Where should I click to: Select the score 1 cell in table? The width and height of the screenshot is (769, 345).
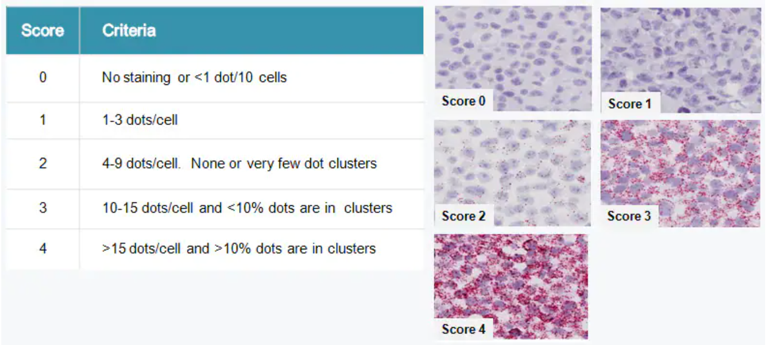click(x=43, y=121)
